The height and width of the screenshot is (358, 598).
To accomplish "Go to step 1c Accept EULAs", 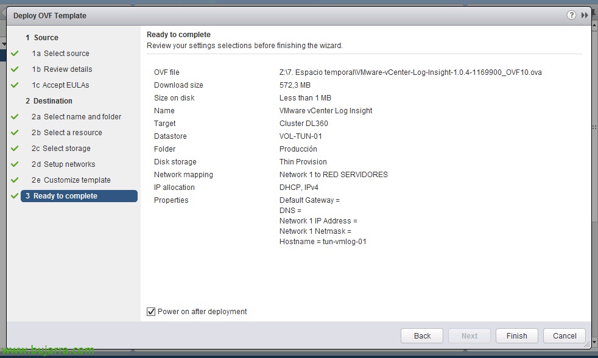I will click(x=61, y=85).
